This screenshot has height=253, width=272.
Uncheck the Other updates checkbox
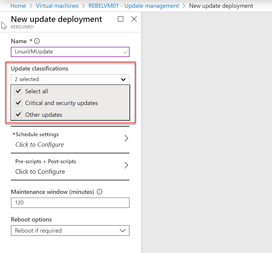coord(18,114)
